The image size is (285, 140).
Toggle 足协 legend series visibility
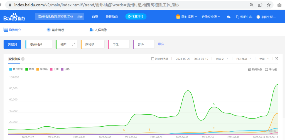[65, 69]
